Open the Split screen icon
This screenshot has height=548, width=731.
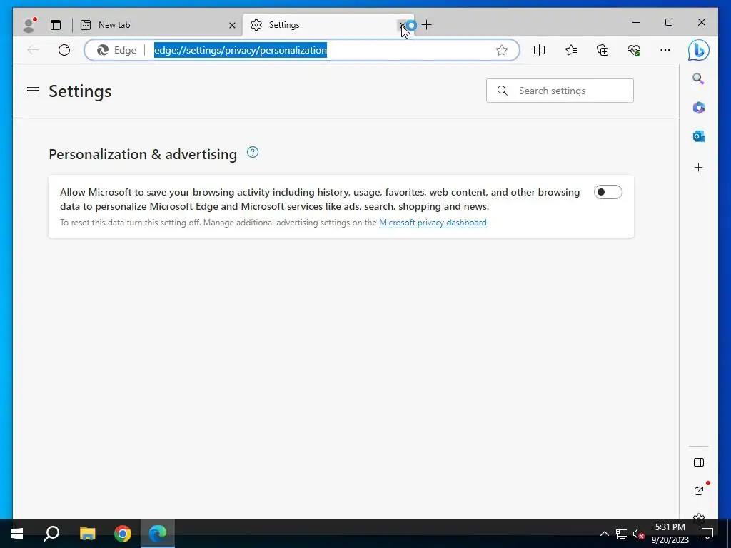pyautogui.click(x=539, y=50)
